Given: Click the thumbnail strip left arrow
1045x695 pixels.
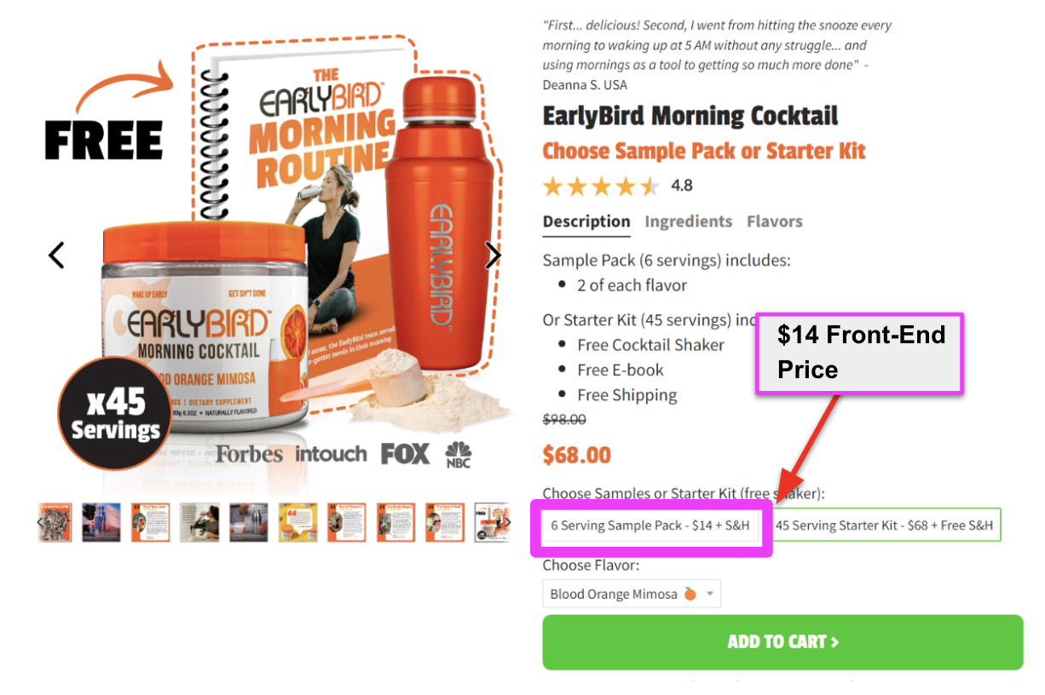Looking at the screenshot, I should tap(40, 522).
